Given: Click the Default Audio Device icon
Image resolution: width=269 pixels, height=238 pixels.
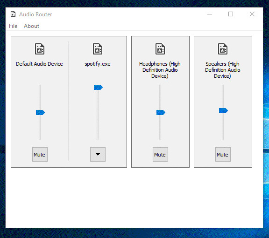Looking at the screenshot, I should [x=40, y=49].
